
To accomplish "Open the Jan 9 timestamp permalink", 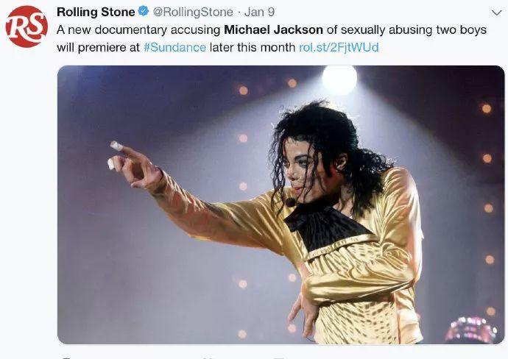I will coord(259,12).
